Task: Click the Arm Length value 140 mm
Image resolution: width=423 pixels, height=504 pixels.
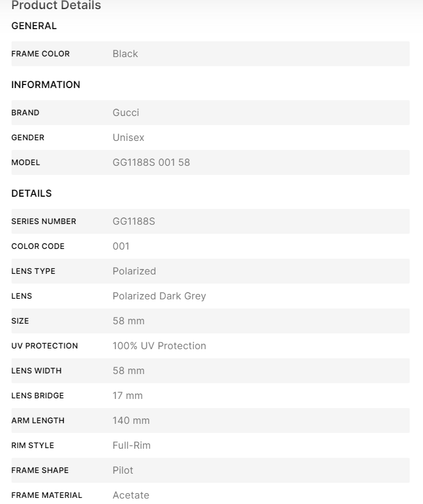Action: click(x=130, y=421)
